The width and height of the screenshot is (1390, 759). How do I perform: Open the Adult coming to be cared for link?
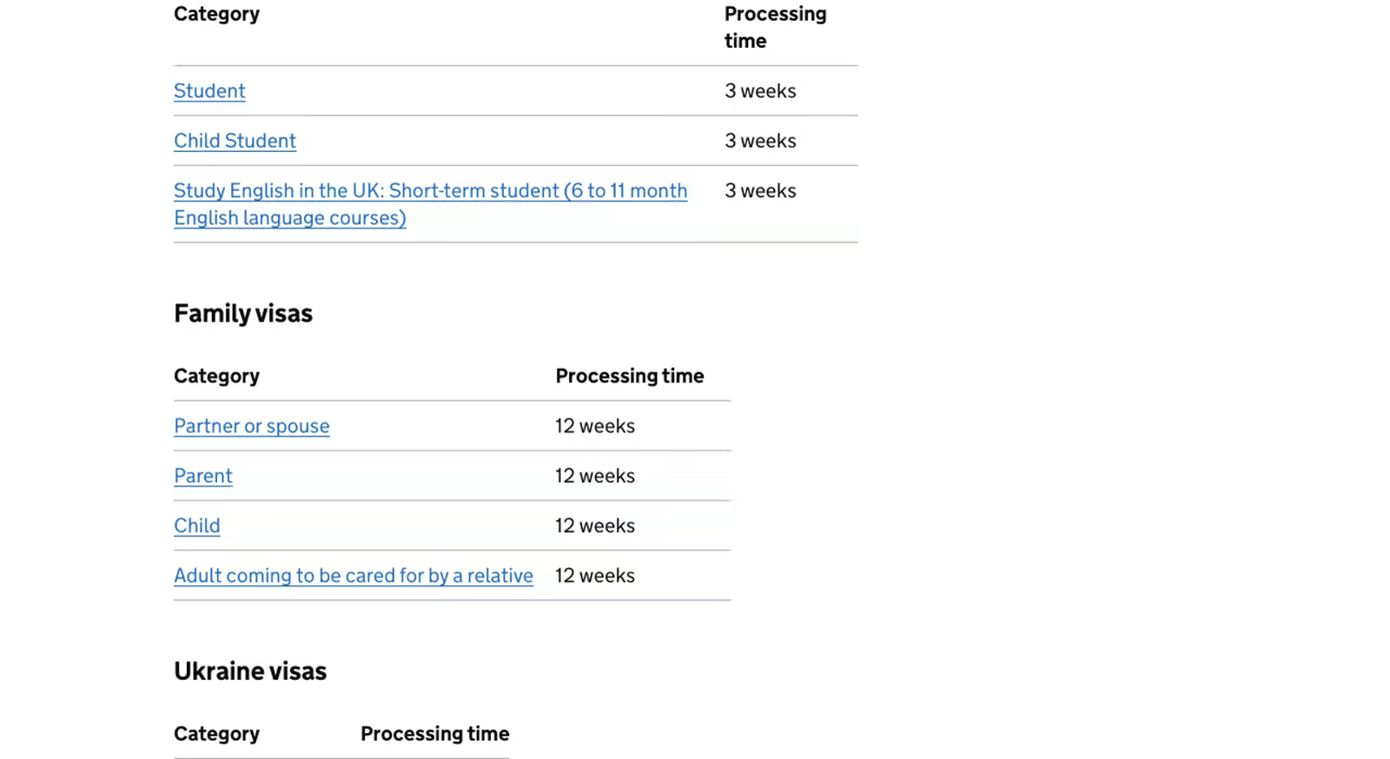pyautogui.click(x=353, y=575)
